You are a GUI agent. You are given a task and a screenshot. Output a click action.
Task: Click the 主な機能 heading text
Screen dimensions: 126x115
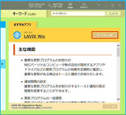point(27,49)
